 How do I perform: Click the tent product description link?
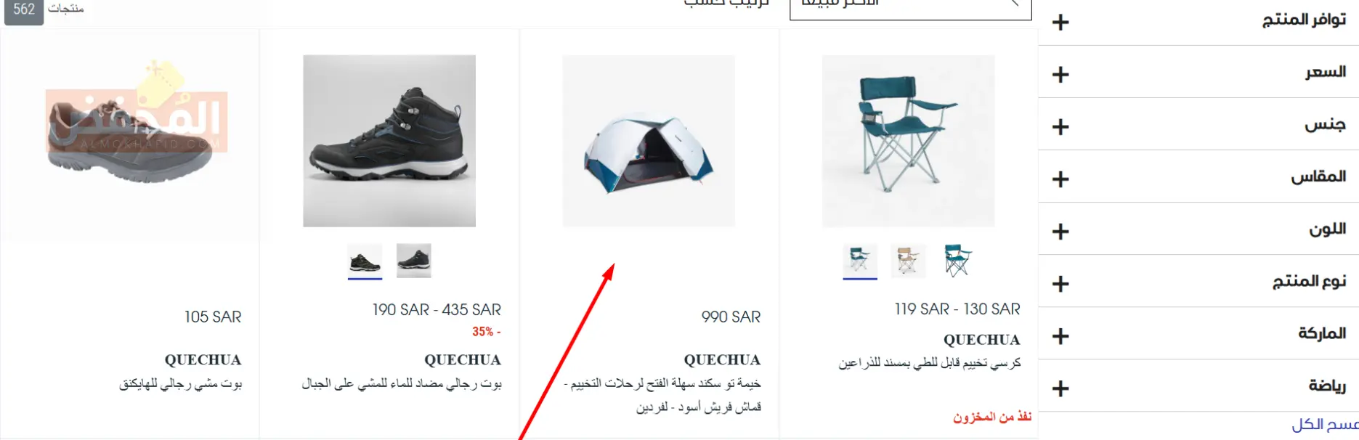pos(662,395)
